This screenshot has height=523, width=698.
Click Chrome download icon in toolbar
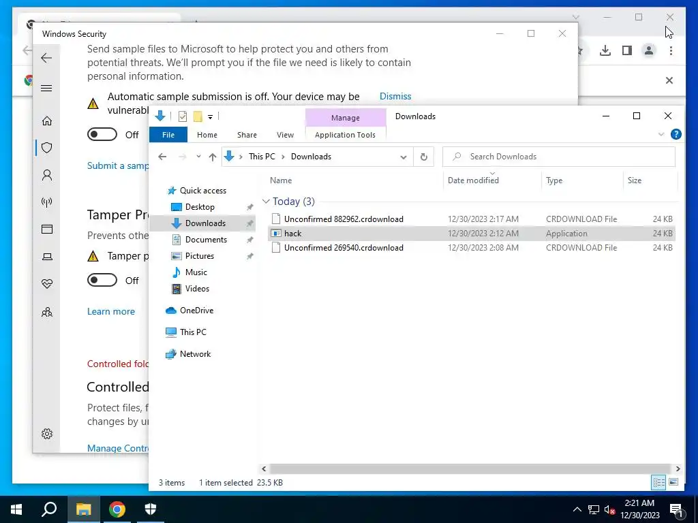pyautogui.click(x=605, y=50)
